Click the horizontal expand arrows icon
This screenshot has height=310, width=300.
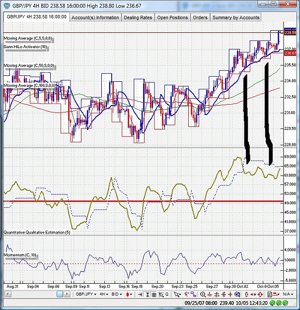[x=217, y=295]
